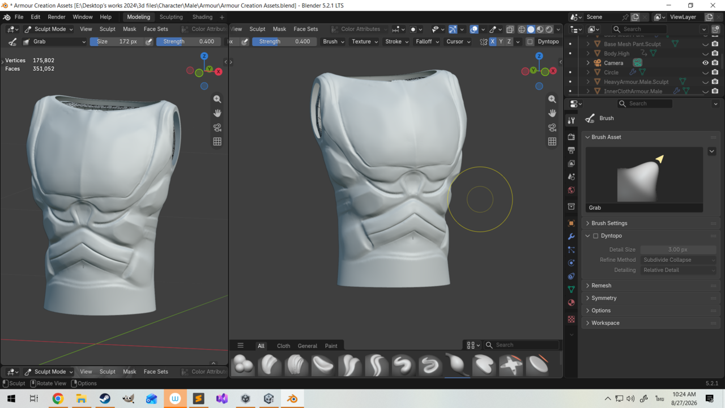Click zoom icon in right viewport
This screenshot has height=408, width=725.
552,99
